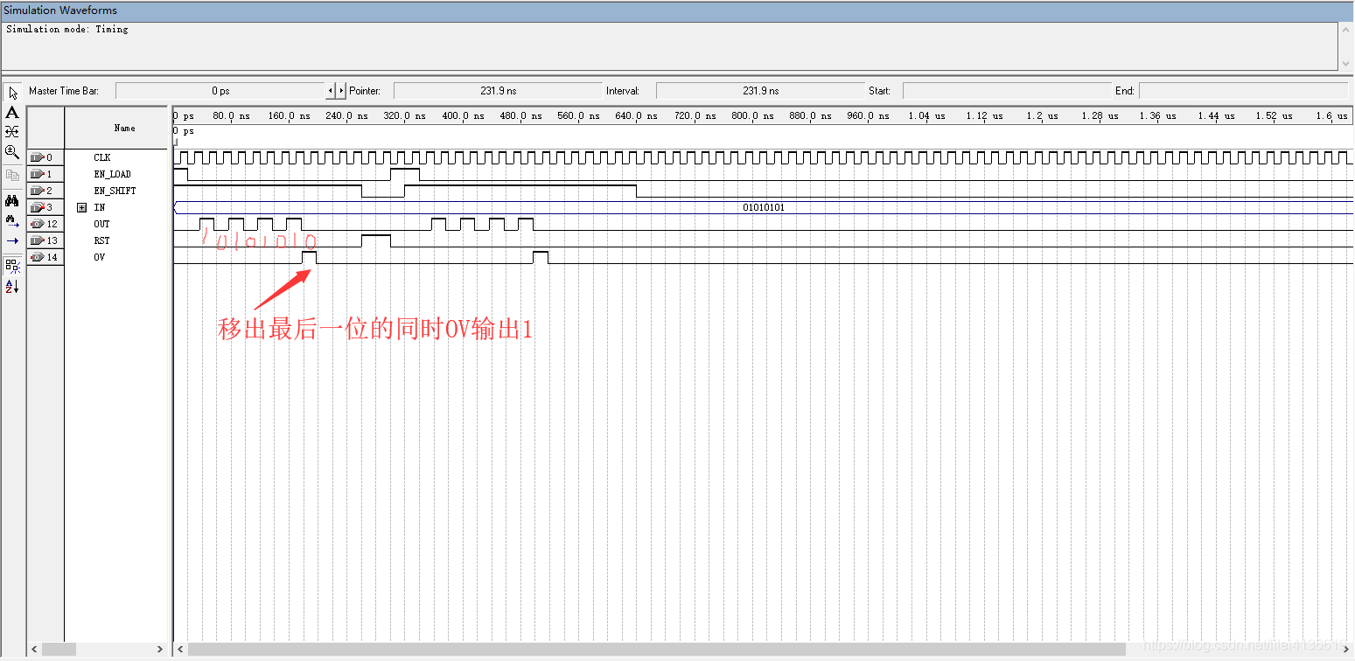Click the 800.0 ns ruler mark
Viewport: 1355px width, 661px height.
point(752,115)
